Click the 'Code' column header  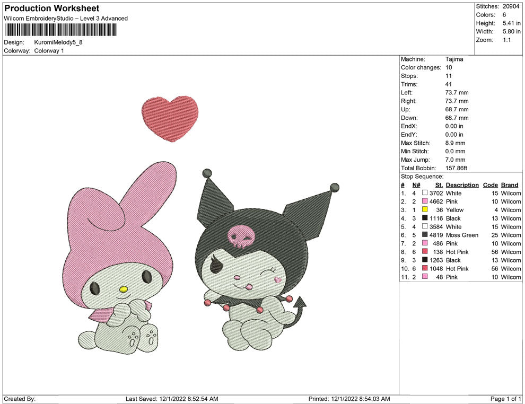[491, 185]
